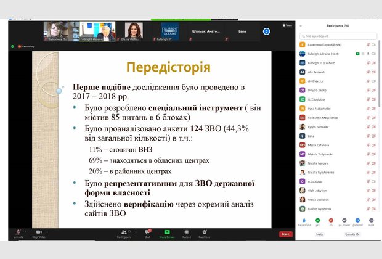Stop Video using the camera icon
The height and width of the screenshot is (259, 382).
[39, 234]
